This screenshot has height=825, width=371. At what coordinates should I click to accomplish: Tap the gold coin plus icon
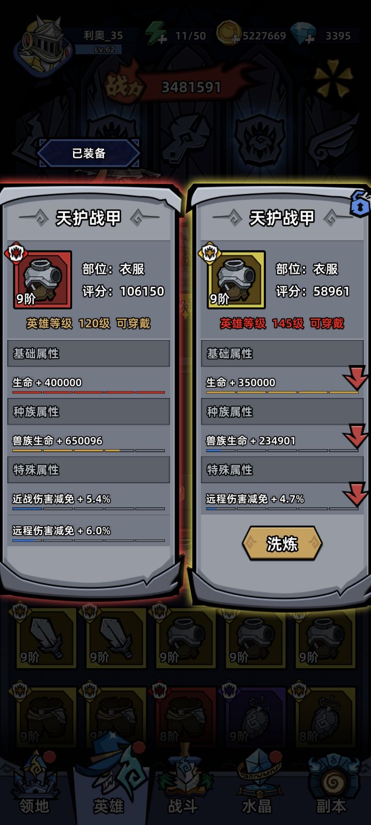coord(228,34)
